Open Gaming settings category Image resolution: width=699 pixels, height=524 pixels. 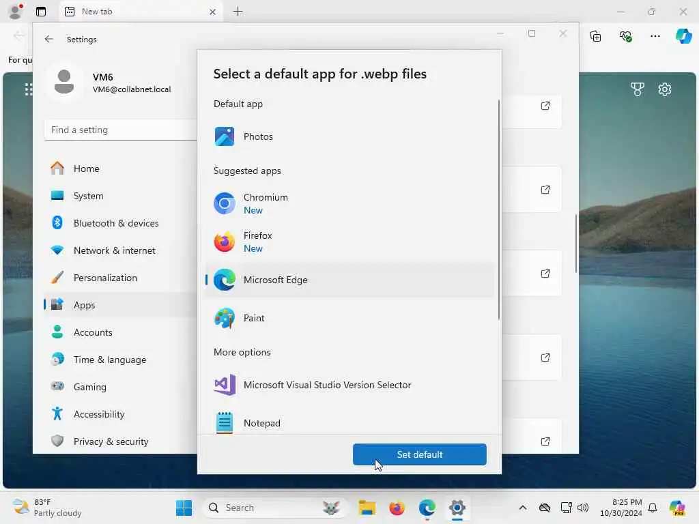pyautogui.click(x=120, y=387)
